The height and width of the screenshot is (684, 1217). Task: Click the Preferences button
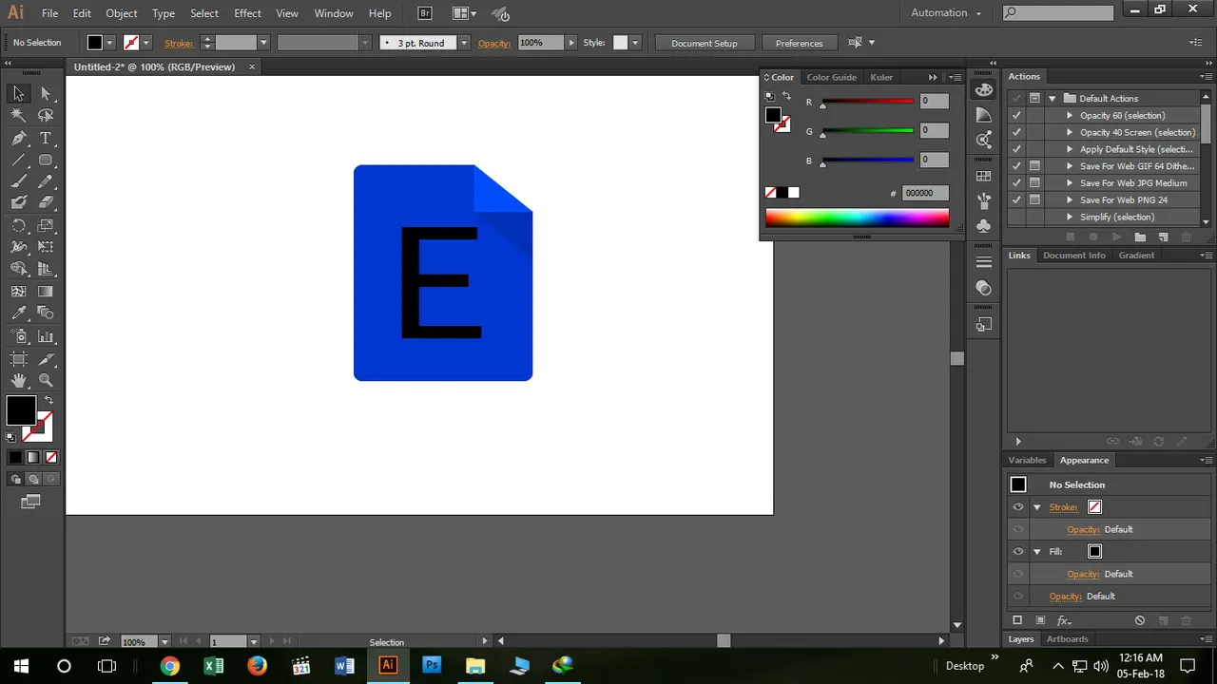click(x=799, y=43)
